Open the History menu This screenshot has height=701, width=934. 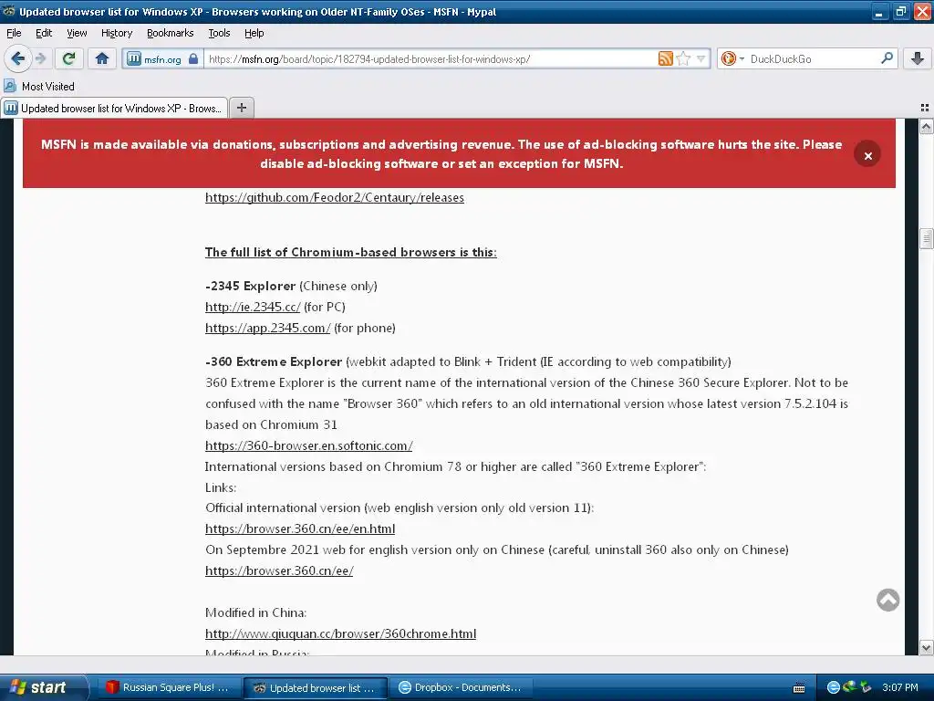pyautogui.click(x=117, y=33)
